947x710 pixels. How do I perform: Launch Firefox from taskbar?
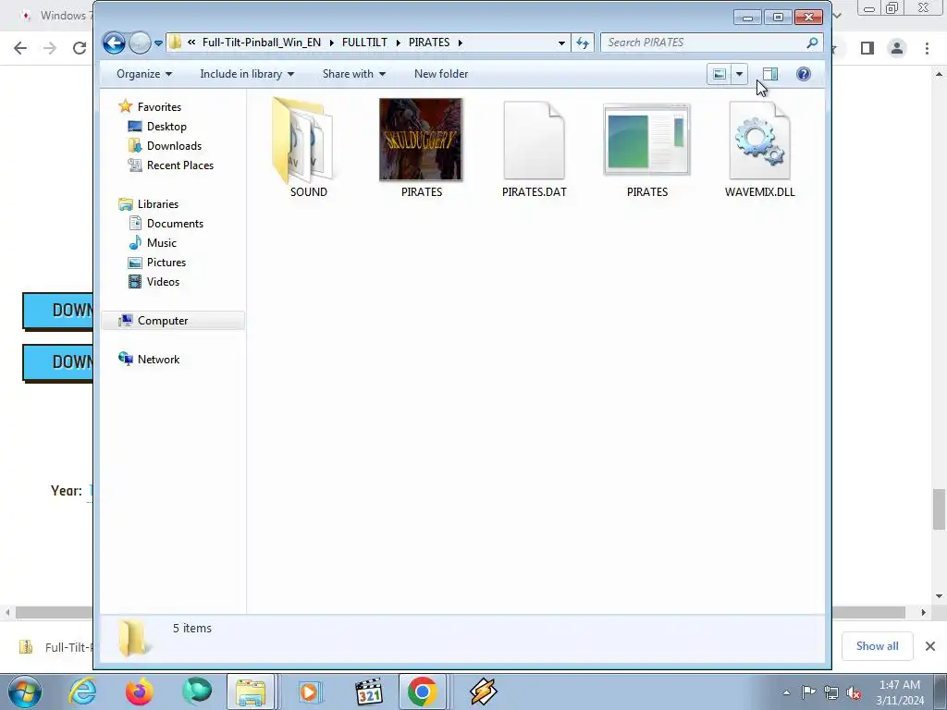point(139,692)
